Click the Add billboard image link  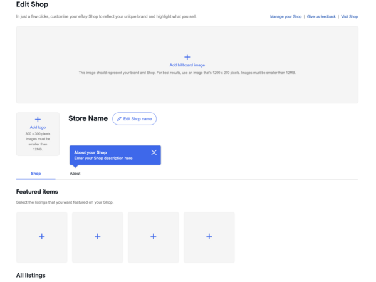pyautogui.click(x=187, y=65)
